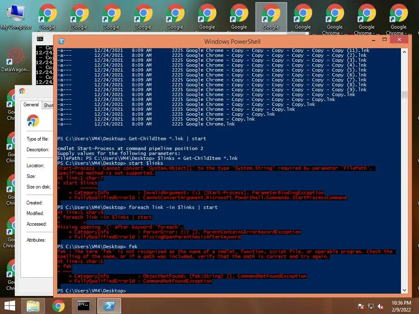Click the 'Google Chrome.lnk' listing row
Viewport: 419px width, 314px height.
pyautogui.click(x=146, y=124)
